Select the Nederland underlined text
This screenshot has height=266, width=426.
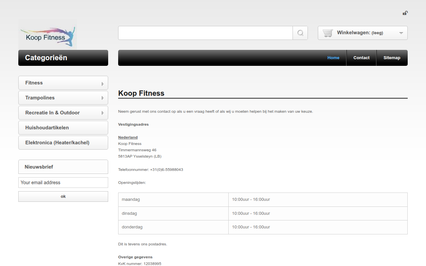point(128,137)
